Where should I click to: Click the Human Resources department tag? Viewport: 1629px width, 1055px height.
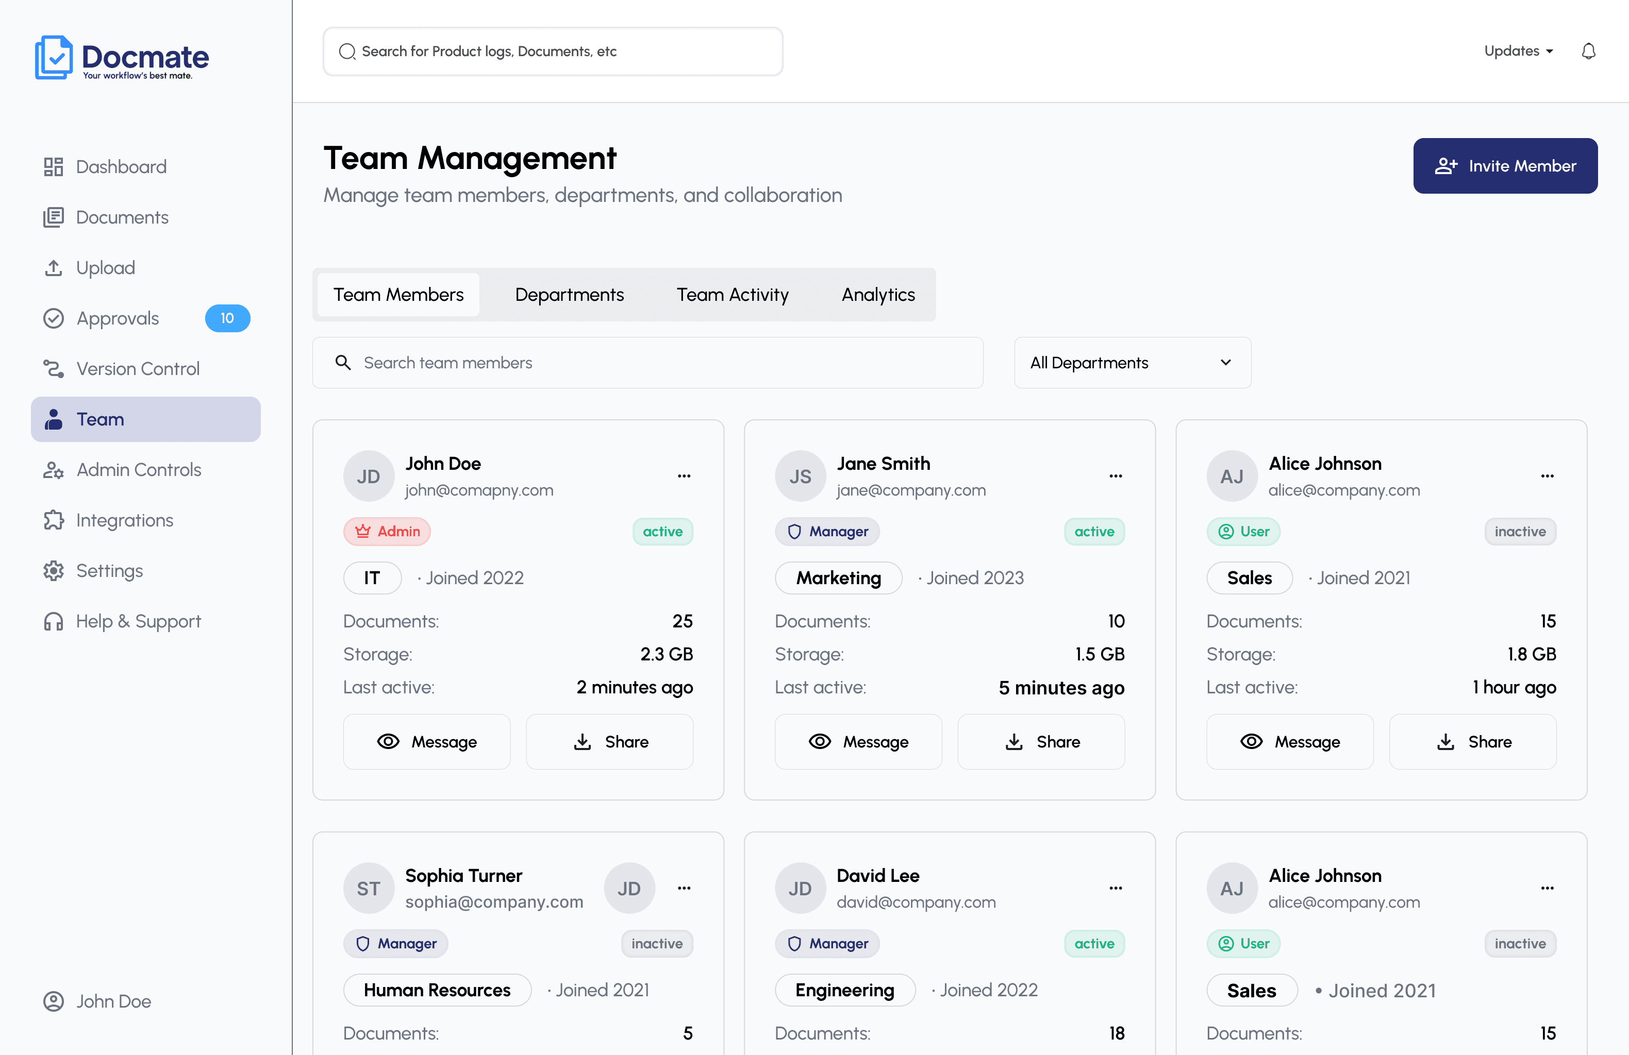437,990
